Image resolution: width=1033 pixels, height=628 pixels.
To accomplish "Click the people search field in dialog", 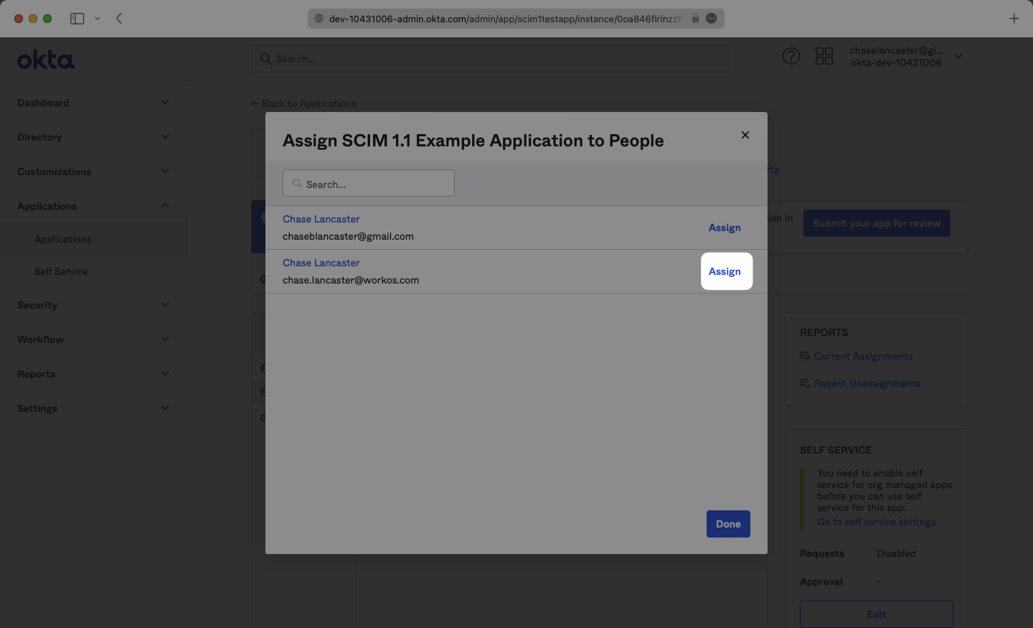I will tap(369, 184).
